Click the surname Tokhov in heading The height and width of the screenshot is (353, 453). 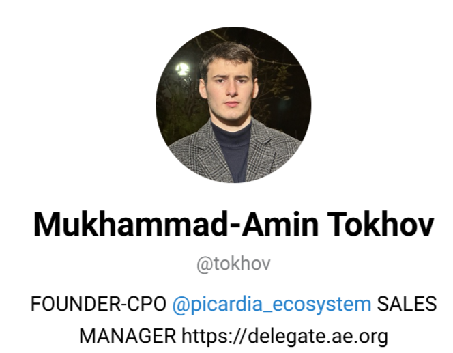coord(381,224)
